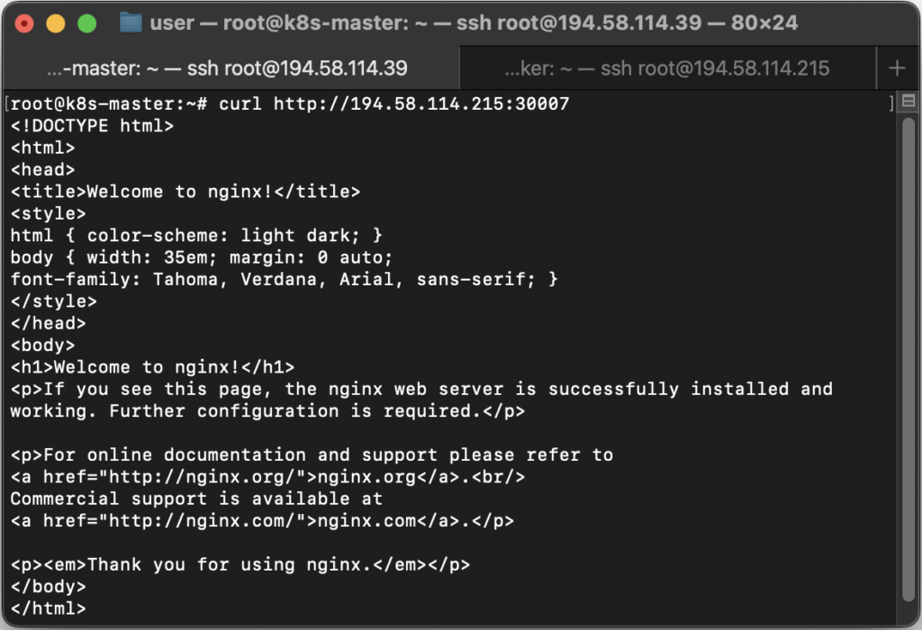Click the red close window button
Image resolution: width=922 pixels, height=630 pixels.
[24, 22]
